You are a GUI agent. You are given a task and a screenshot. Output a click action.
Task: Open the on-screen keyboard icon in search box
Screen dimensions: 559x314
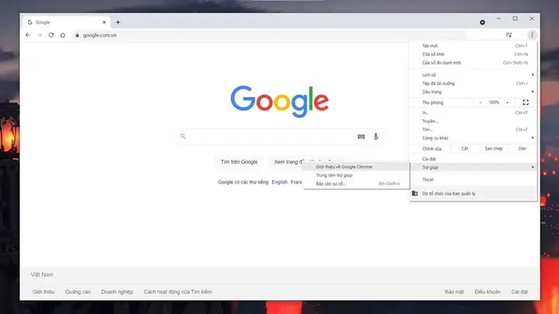[x=361, y=136]
